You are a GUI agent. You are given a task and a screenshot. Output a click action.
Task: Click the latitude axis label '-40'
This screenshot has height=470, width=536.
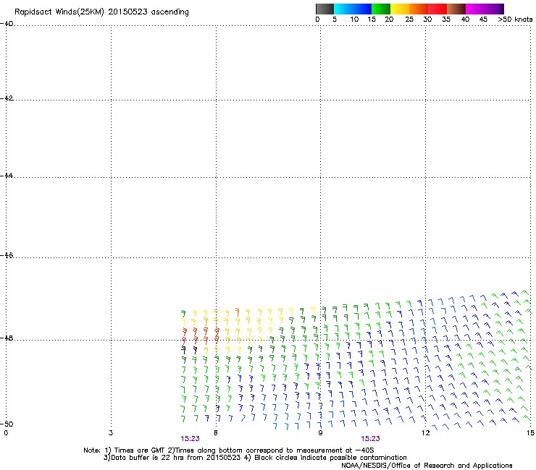(7, 24)
